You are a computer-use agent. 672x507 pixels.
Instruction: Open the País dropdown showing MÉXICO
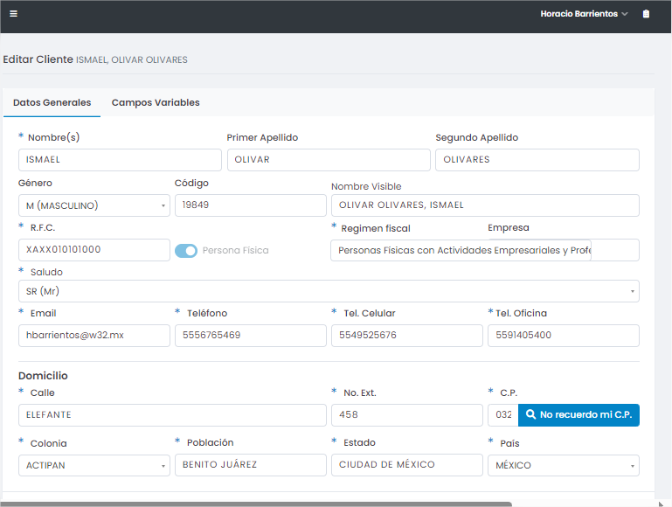[564, 465]
